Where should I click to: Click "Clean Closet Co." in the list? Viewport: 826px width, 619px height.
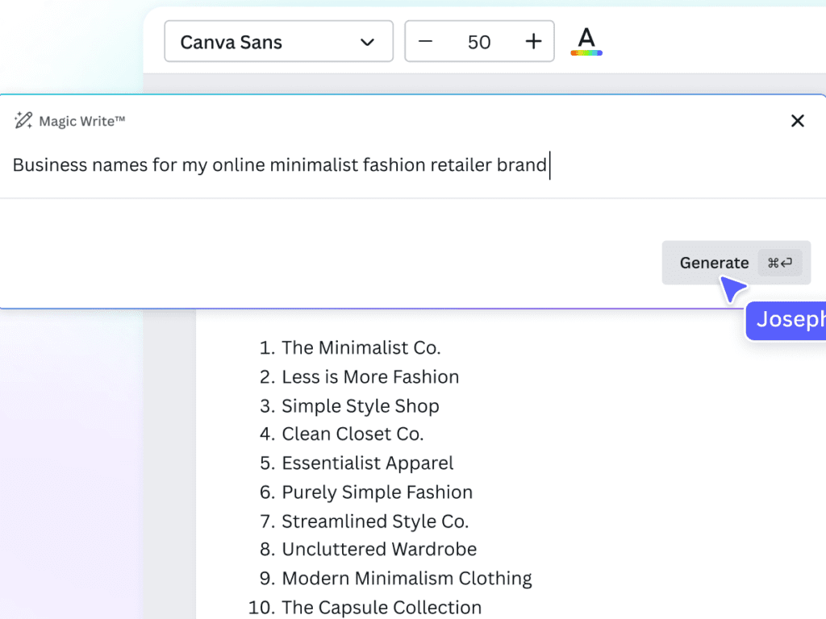pyautogui.click(x=353, y=434)
